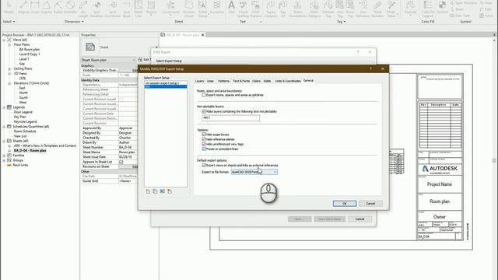Select BA_D-04 - Room plan sheet in browser
The width and height of the screenshot is (498, 280).
coord(30,151)
